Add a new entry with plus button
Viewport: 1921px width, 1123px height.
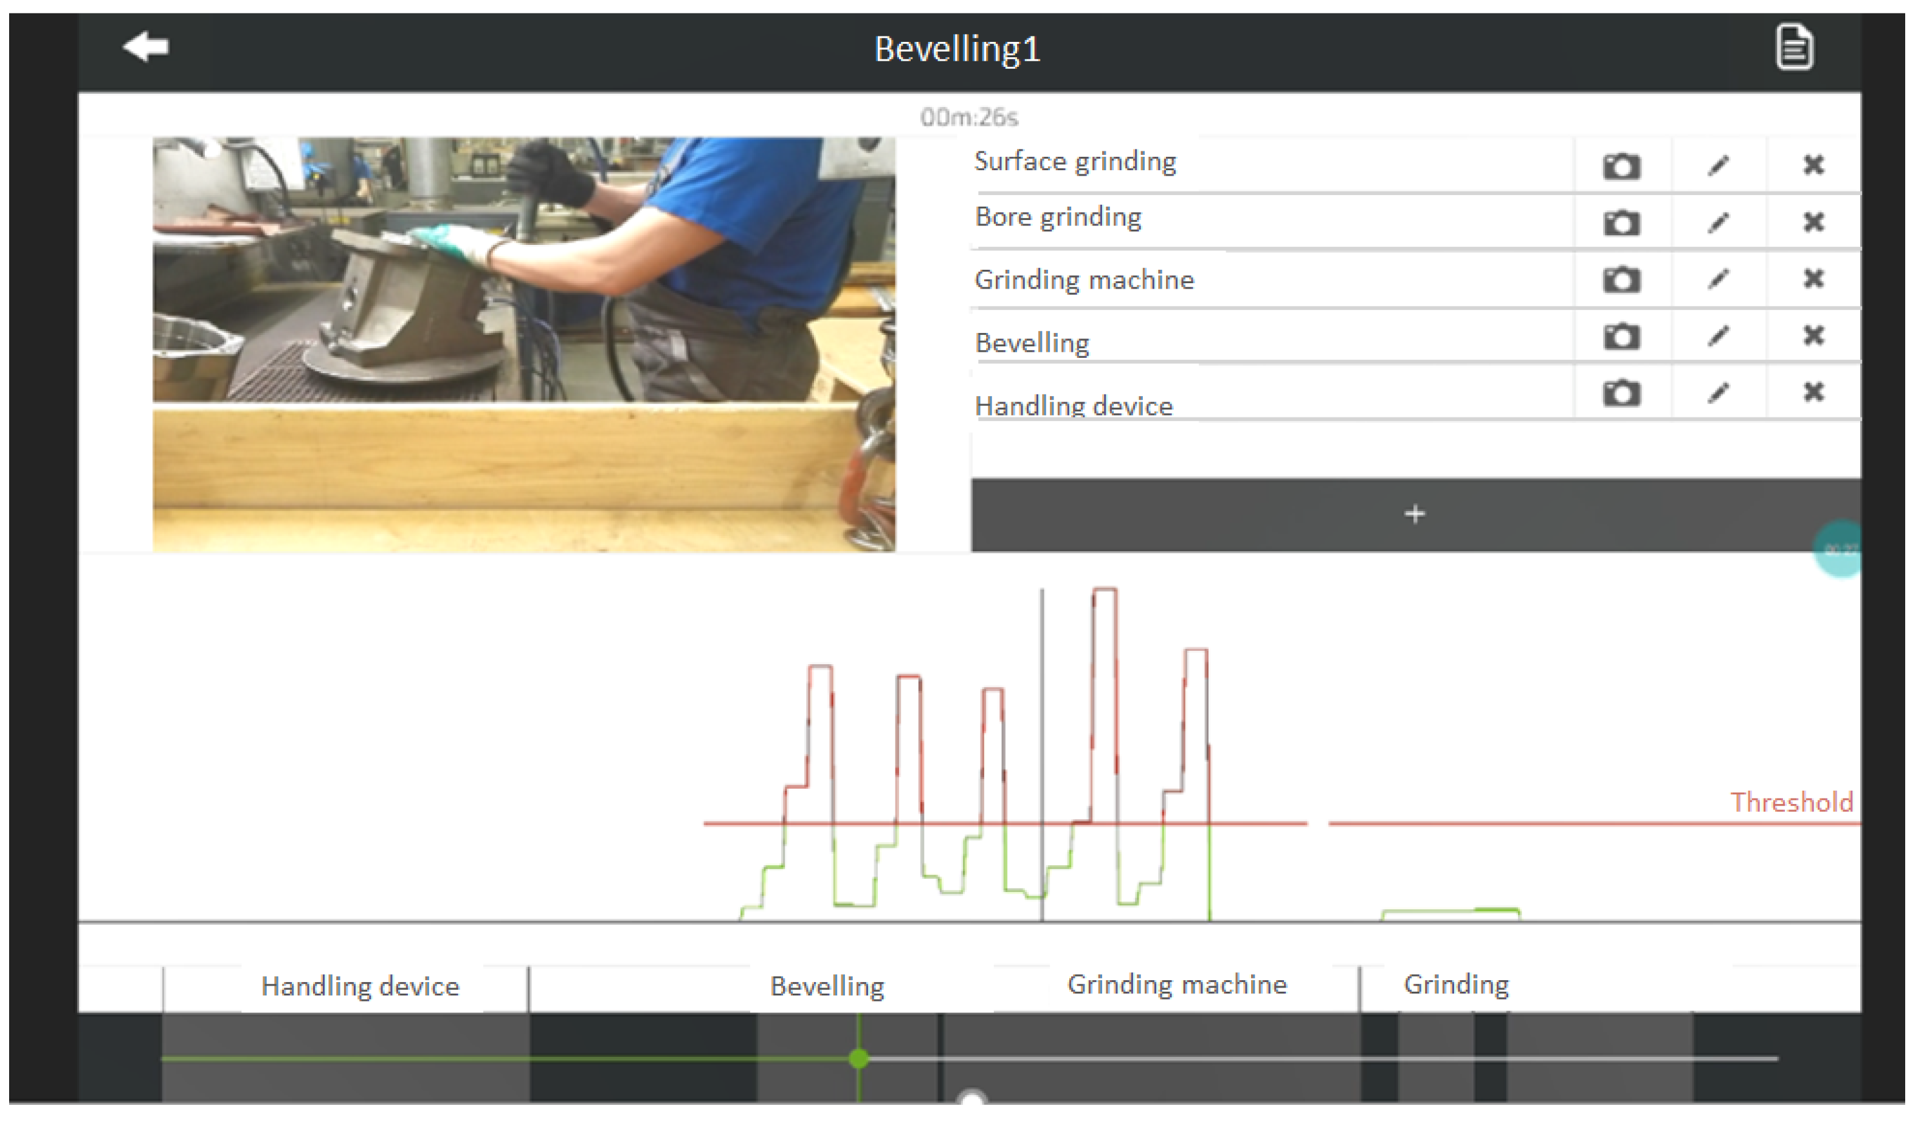tap(1414, 514)
